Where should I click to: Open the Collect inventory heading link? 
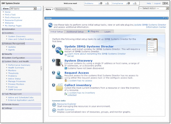point(78,85)
